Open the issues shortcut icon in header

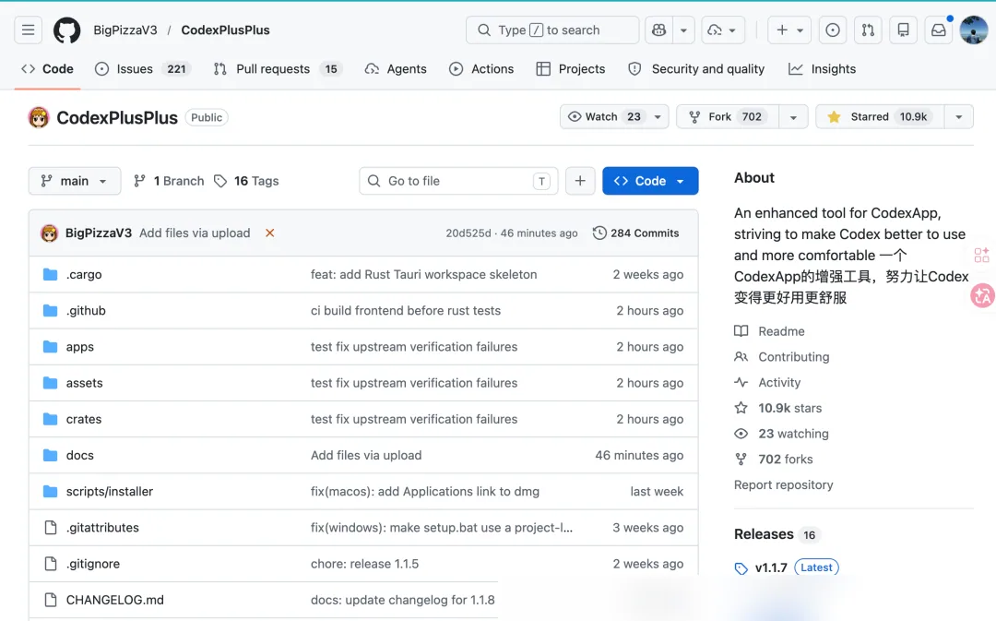pyautogui.click(x=832, y=30)
